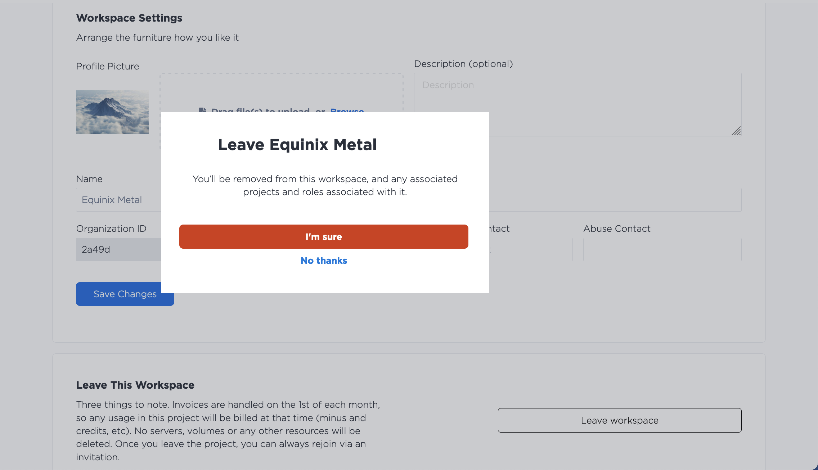The height and width of the screenshot is (470, 818).
Task: Click the Workspace Settings heading
Action: 129,18
